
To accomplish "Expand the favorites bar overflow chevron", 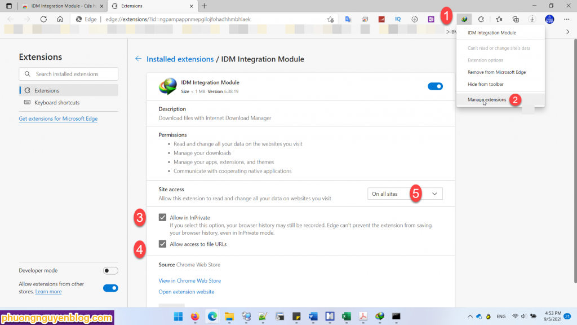I will click(x=567, y=32).
